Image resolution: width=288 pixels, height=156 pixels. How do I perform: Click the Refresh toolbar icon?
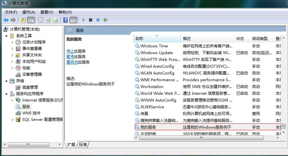(x=48, y=20)
